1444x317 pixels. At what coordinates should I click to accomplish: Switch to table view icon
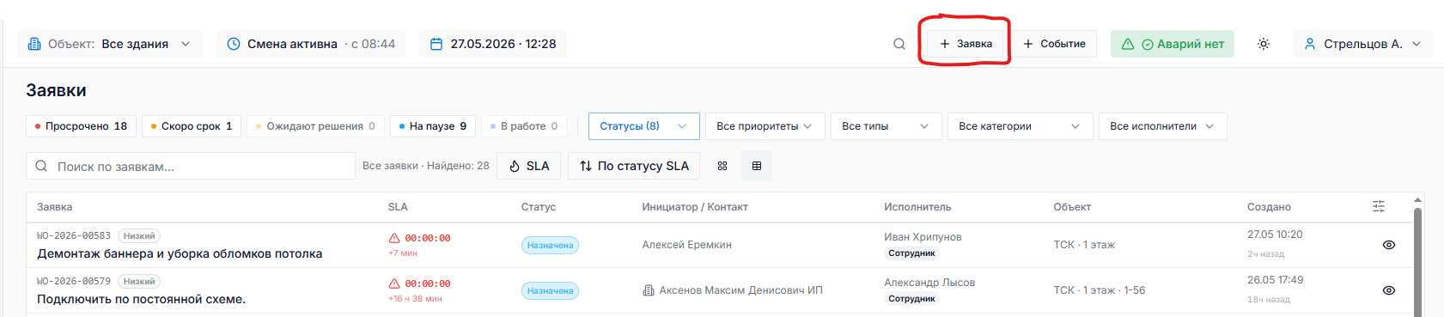[757, 166]
